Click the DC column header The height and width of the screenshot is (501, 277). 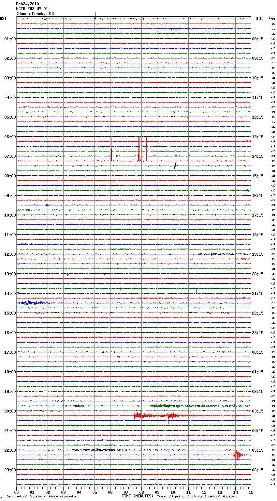(x=270, y=18)
